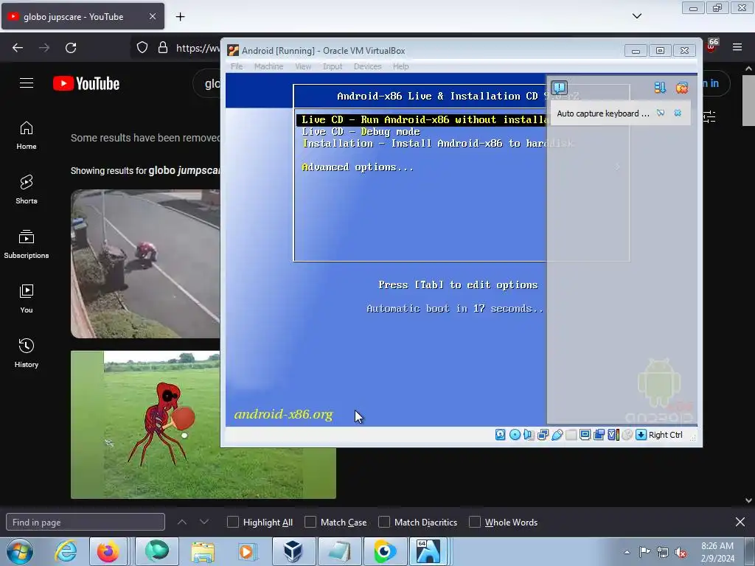Click the globo jumpscare search suggestion link

(x=184, y=170)
